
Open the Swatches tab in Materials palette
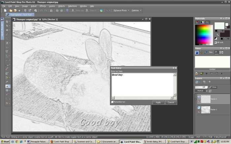(x=207, y=22)
